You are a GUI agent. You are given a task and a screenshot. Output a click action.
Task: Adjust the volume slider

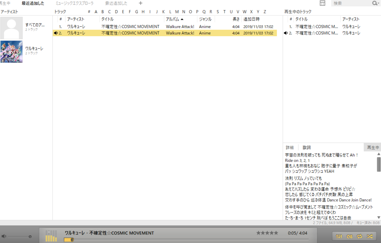tap(19, 236)
